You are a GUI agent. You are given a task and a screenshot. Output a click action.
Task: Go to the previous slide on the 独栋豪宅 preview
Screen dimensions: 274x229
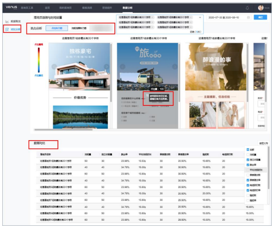tap(54, 67)
